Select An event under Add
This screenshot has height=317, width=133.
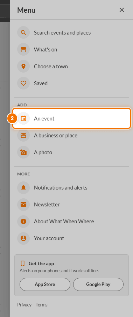click(x=71, y=118)
